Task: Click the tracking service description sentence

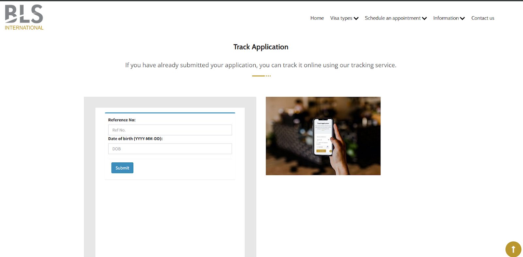Action: tap(261, 65)
